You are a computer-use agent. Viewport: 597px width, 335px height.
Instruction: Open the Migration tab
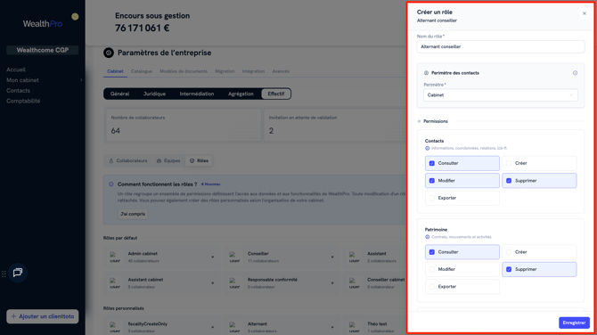225,71
